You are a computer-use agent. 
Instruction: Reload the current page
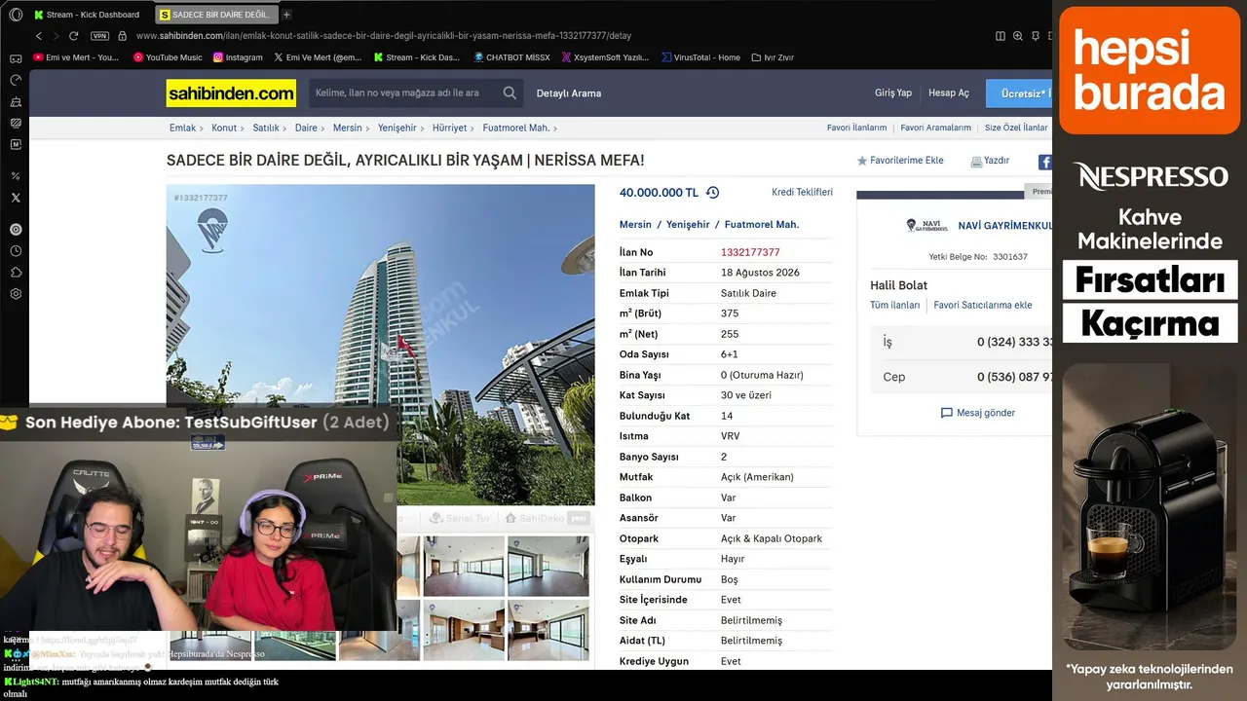coord(73,36)
